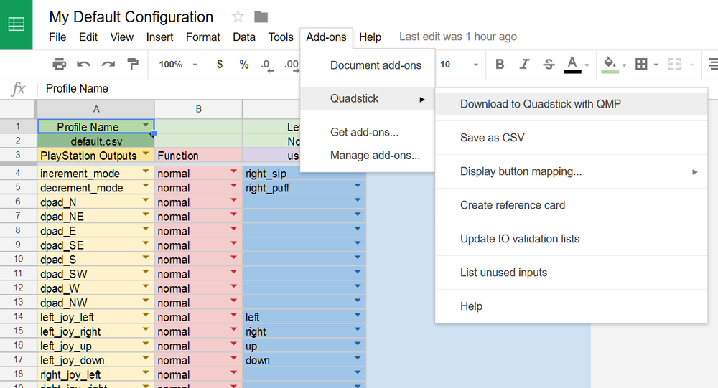This screenshot has width=718, height=388.
Task: Click the default.csv cell
Action: tap(95, 141)
